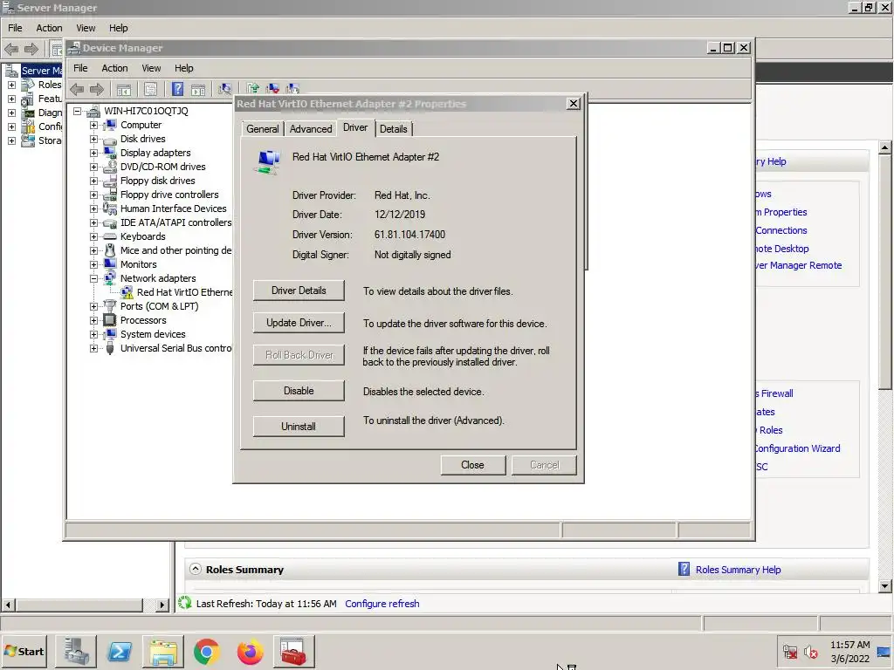Click the Update Driver... button
The width and height of the screenshot is (894, 670).
coord(299,323)
